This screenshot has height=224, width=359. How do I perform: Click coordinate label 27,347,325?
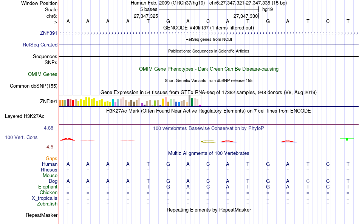146,16
